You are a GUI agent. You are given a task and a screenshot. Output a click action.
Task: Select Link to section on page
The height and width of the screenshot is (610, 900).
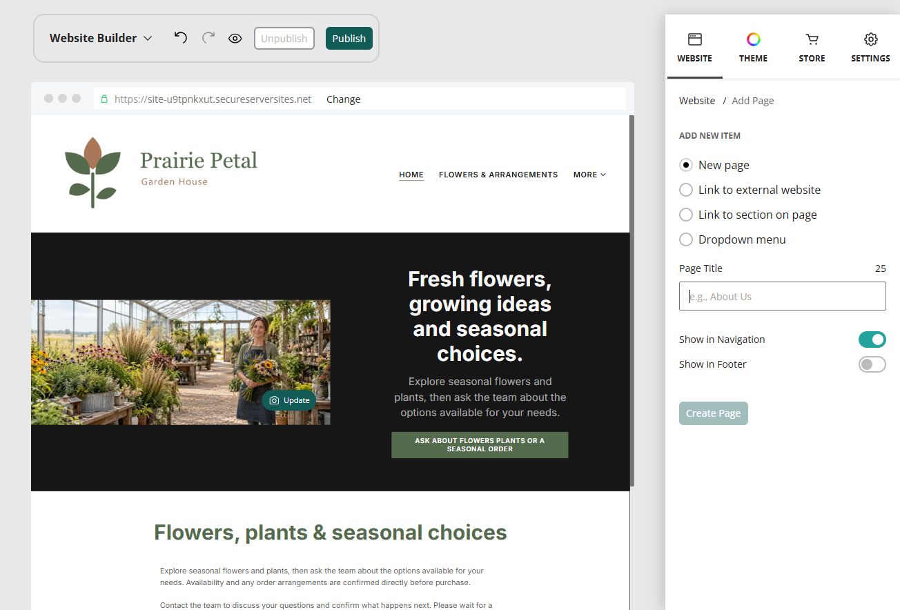(x=686, y=215)
